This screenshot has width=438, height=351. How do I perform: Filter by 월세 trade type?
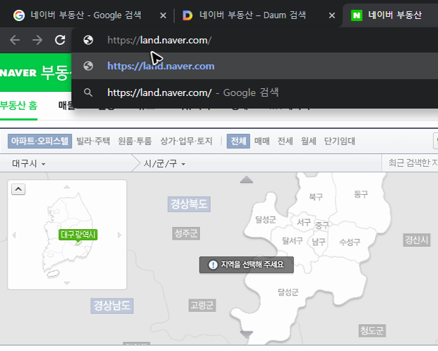coord(309,141)
